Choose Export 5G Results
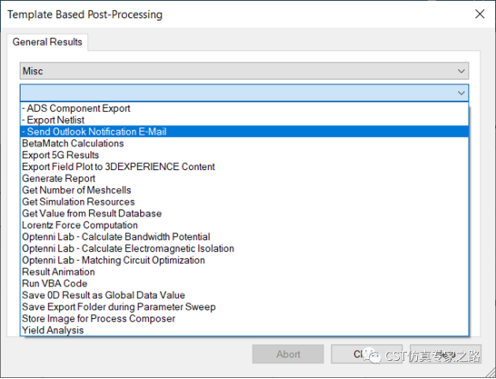The image size is (496, 379). 243,155
